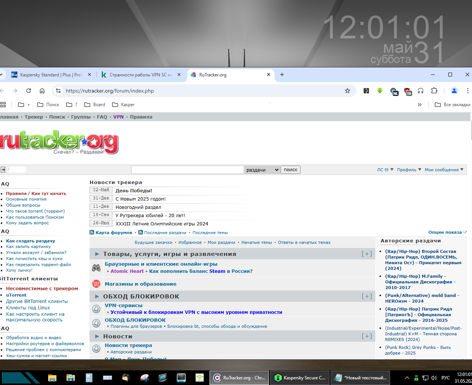Open the Поиск bookmarks folder
This screenshot has width=472, height=385.
[48, 105]
